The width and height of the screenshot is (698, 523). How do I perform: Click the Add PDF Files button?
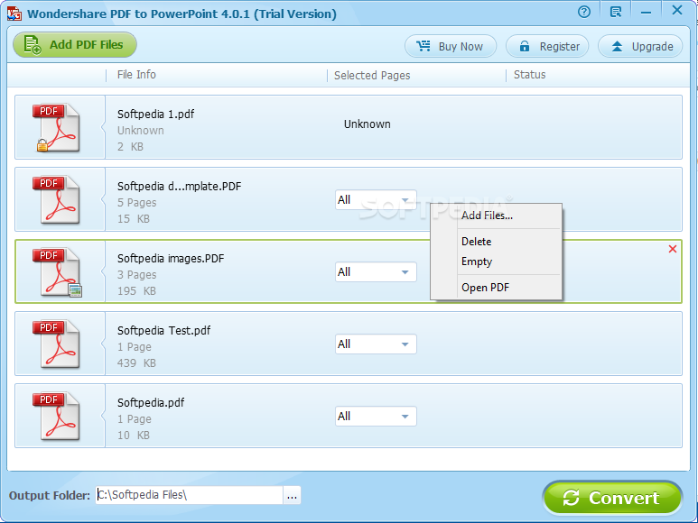[x=74, y=45]
